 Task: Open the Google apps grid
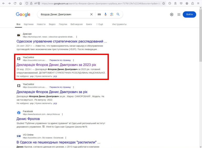[179, 15]
